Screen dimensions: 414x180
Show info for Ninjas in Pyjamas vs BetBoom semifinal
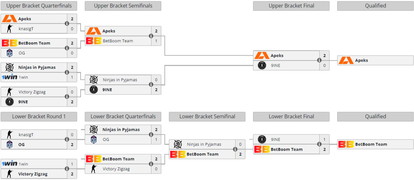235,149
